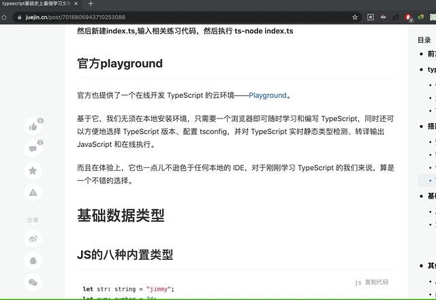Favorite the post with star icon
The width and height of the screenshot is (436, 300).
click(33, 171)
